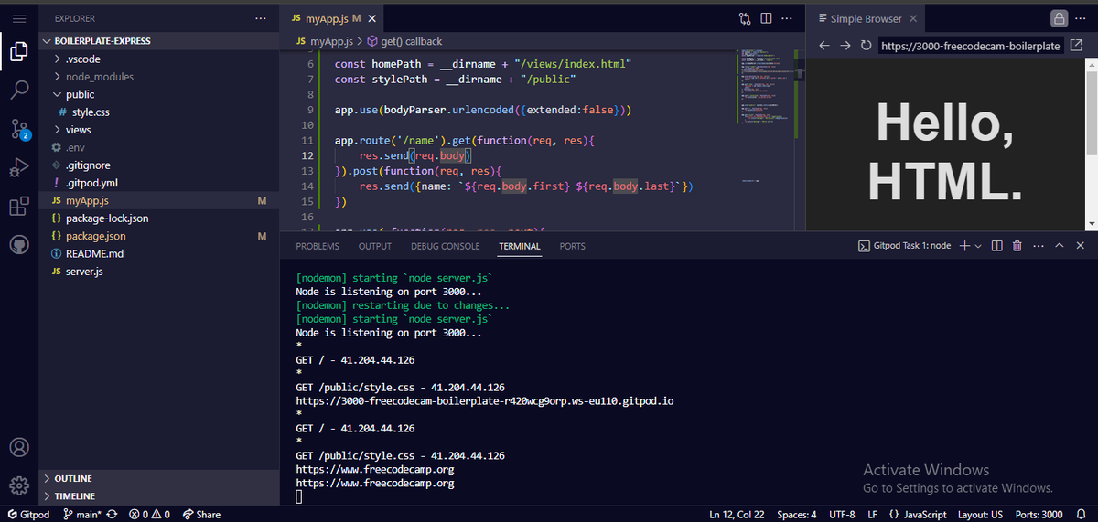This screenshot has height=522, width=1098.
Task: Click the lock icon in Simple Browser group
Action: (x=1059, y=18)
